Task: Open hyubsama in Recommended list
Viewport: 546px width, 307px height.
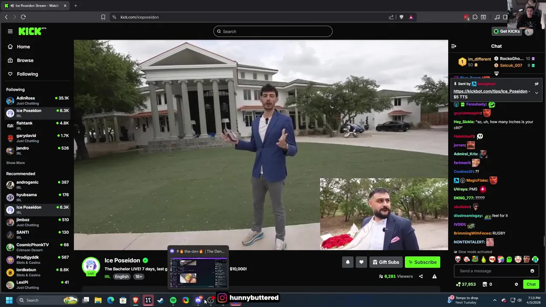Action: [x=37, y=197]
